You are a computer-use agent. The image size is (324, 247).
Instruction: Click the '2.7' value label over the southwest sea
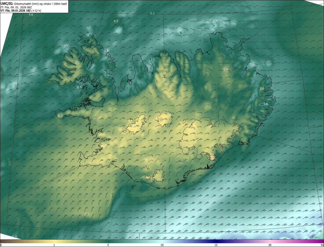point(87,214)
